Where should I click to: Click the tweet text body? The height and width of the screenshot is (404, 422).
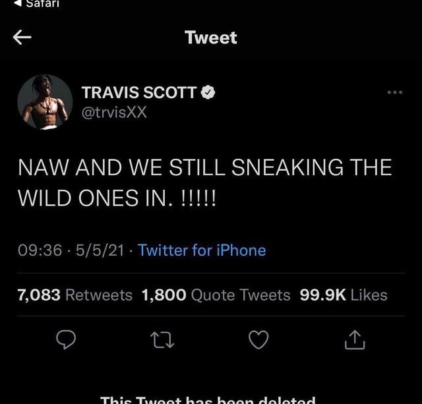(205, 183)
